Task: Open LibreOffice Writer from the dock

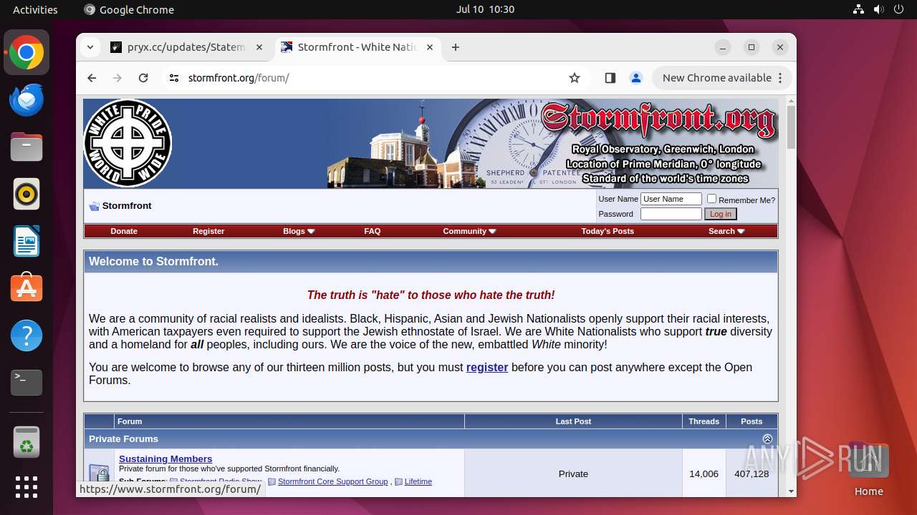Action: [x=27, y=241]
